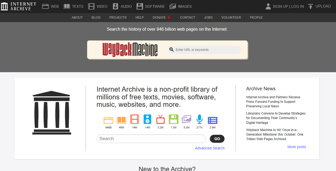The width and height of the screenshot is (336, 171).
Task: Focus the Wayback URL or keywords field
Action: (x=204, y=50)
